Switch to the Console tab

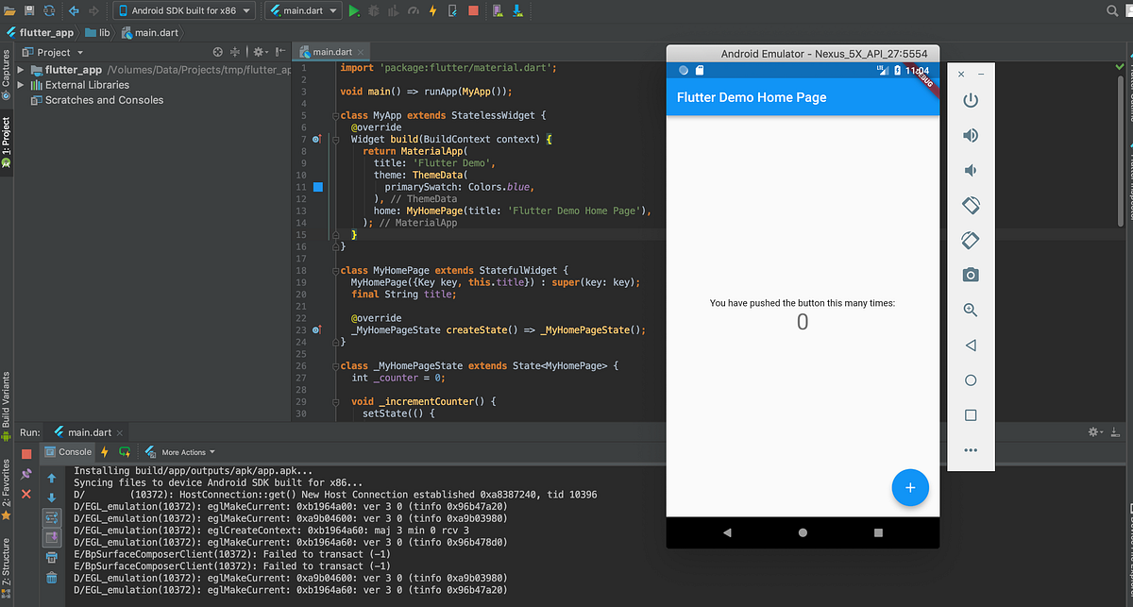click(67, 451)
